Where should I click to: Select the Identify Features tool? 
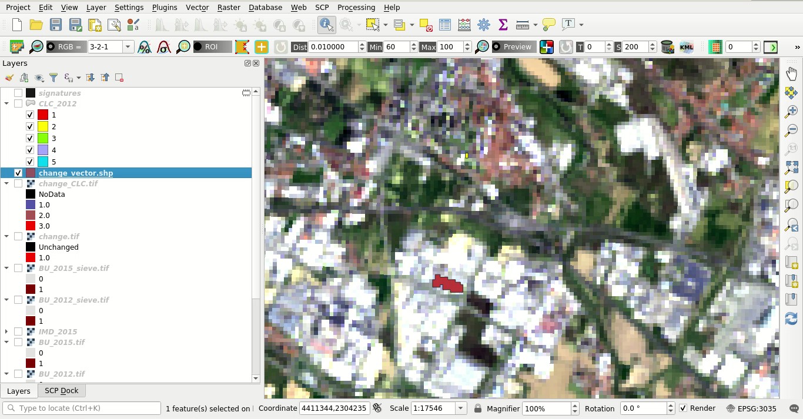pos(326,25)
